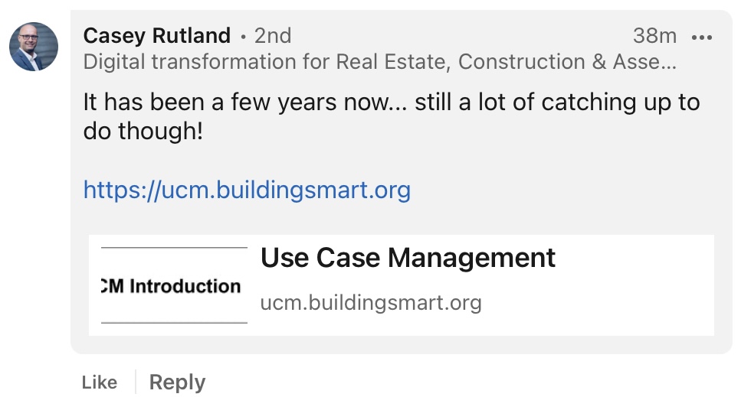Click the "38m" comment timestamp

(654, 36)
